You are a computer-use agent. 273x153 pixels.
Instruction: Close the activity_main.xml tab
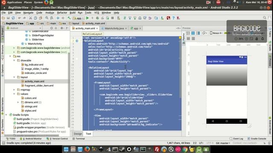tap(97, 28)
